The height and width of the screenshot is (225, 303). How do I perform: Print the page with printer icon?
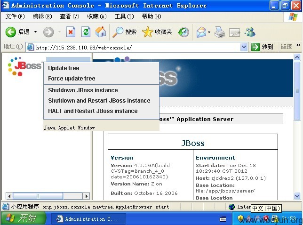click(x=220, y=32)
